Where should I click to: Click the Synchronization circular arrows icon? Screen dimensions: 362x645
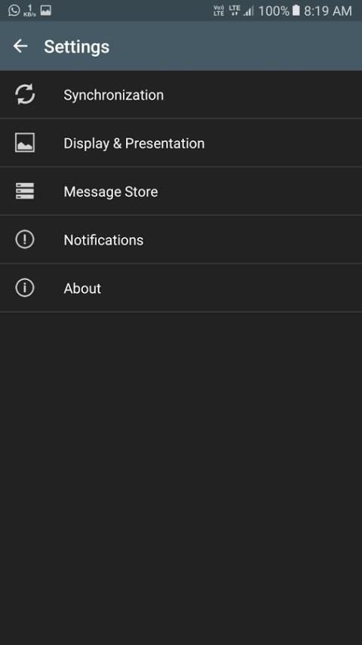tap(25, 94)
